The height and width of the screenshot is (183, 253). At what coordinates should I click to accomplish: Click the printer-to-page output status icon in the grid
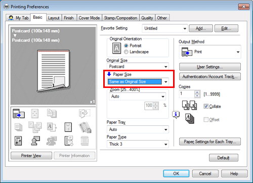point(19,113)
